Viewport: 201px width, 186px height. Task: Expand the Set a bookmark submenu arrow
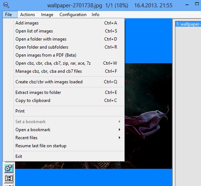pos(120,121)
